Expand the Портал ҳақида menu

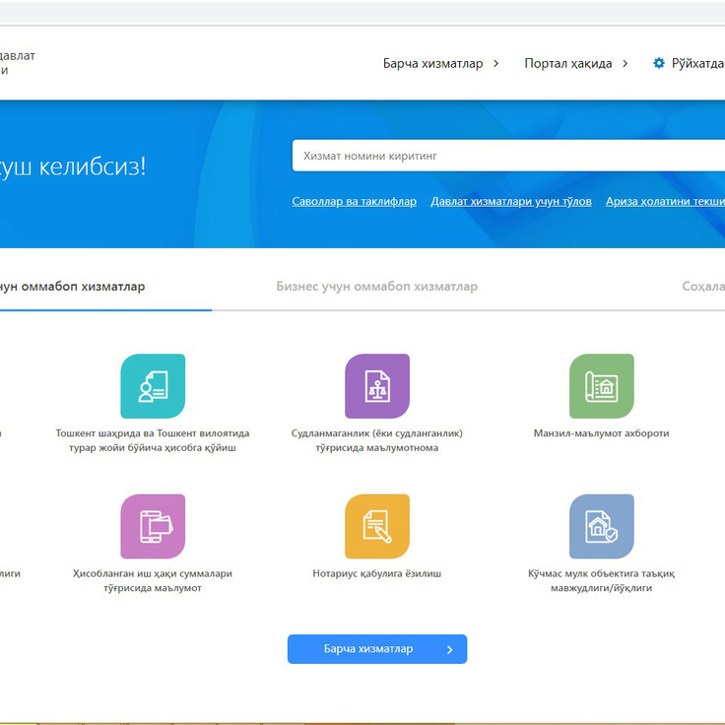point(575,63)
